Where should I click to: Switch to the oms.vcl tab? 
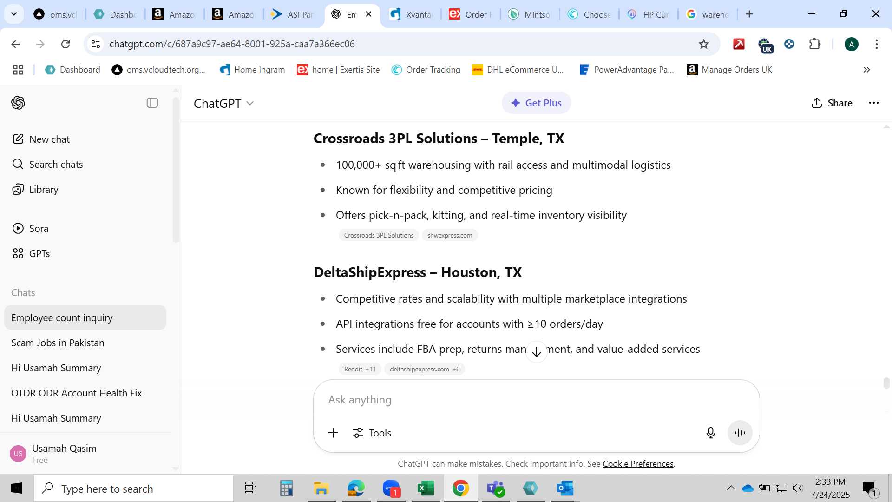(x=56, y=14)
